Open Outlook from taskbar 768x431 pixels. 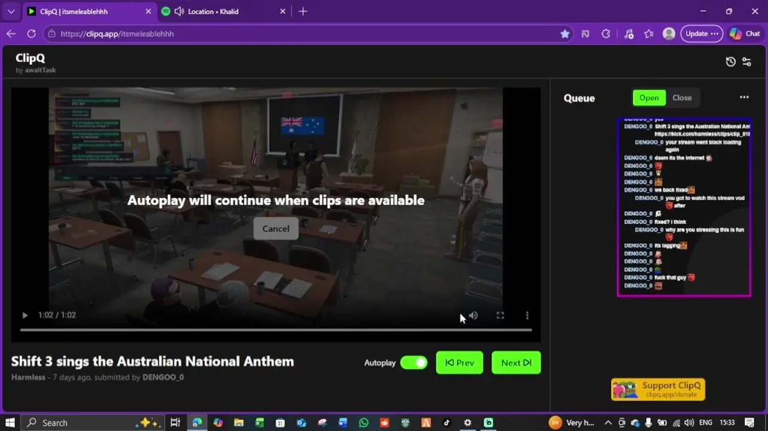click(301, 423)
